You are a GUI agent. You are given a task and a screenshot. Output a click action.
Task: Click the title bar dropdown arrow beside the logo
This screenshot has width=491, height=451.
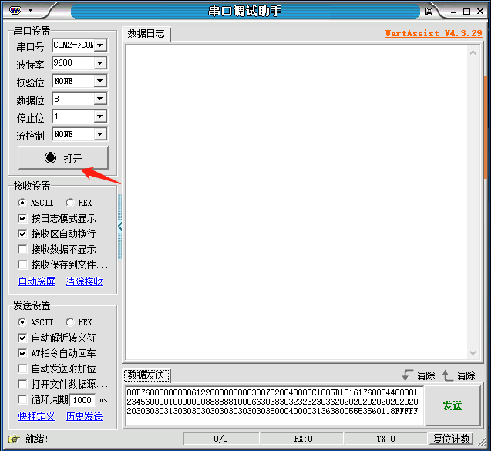click(30, 10)
